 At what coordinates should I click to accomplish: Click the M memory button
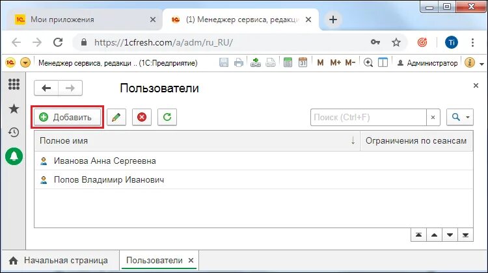tap(320, 63)
